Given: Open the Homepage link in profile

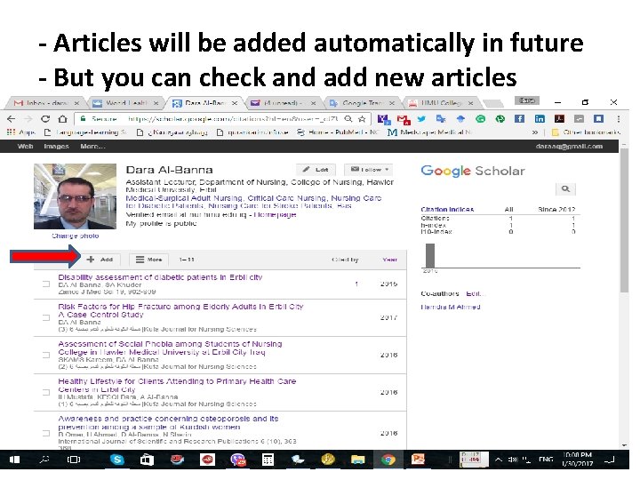Looking at the screenshot, I should pyautogui.click(x=275, y=214).
